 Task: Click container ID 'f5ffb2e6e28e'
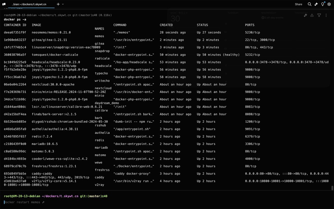coord(15,70)
